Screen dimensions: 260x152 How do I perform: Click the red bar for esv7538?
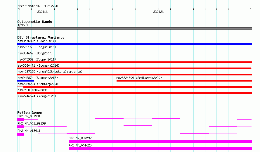[134, 93]
